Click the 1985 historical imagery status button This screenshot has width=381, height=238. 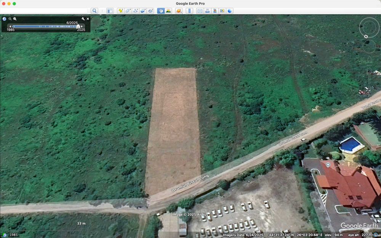click(x=14, y=235)
